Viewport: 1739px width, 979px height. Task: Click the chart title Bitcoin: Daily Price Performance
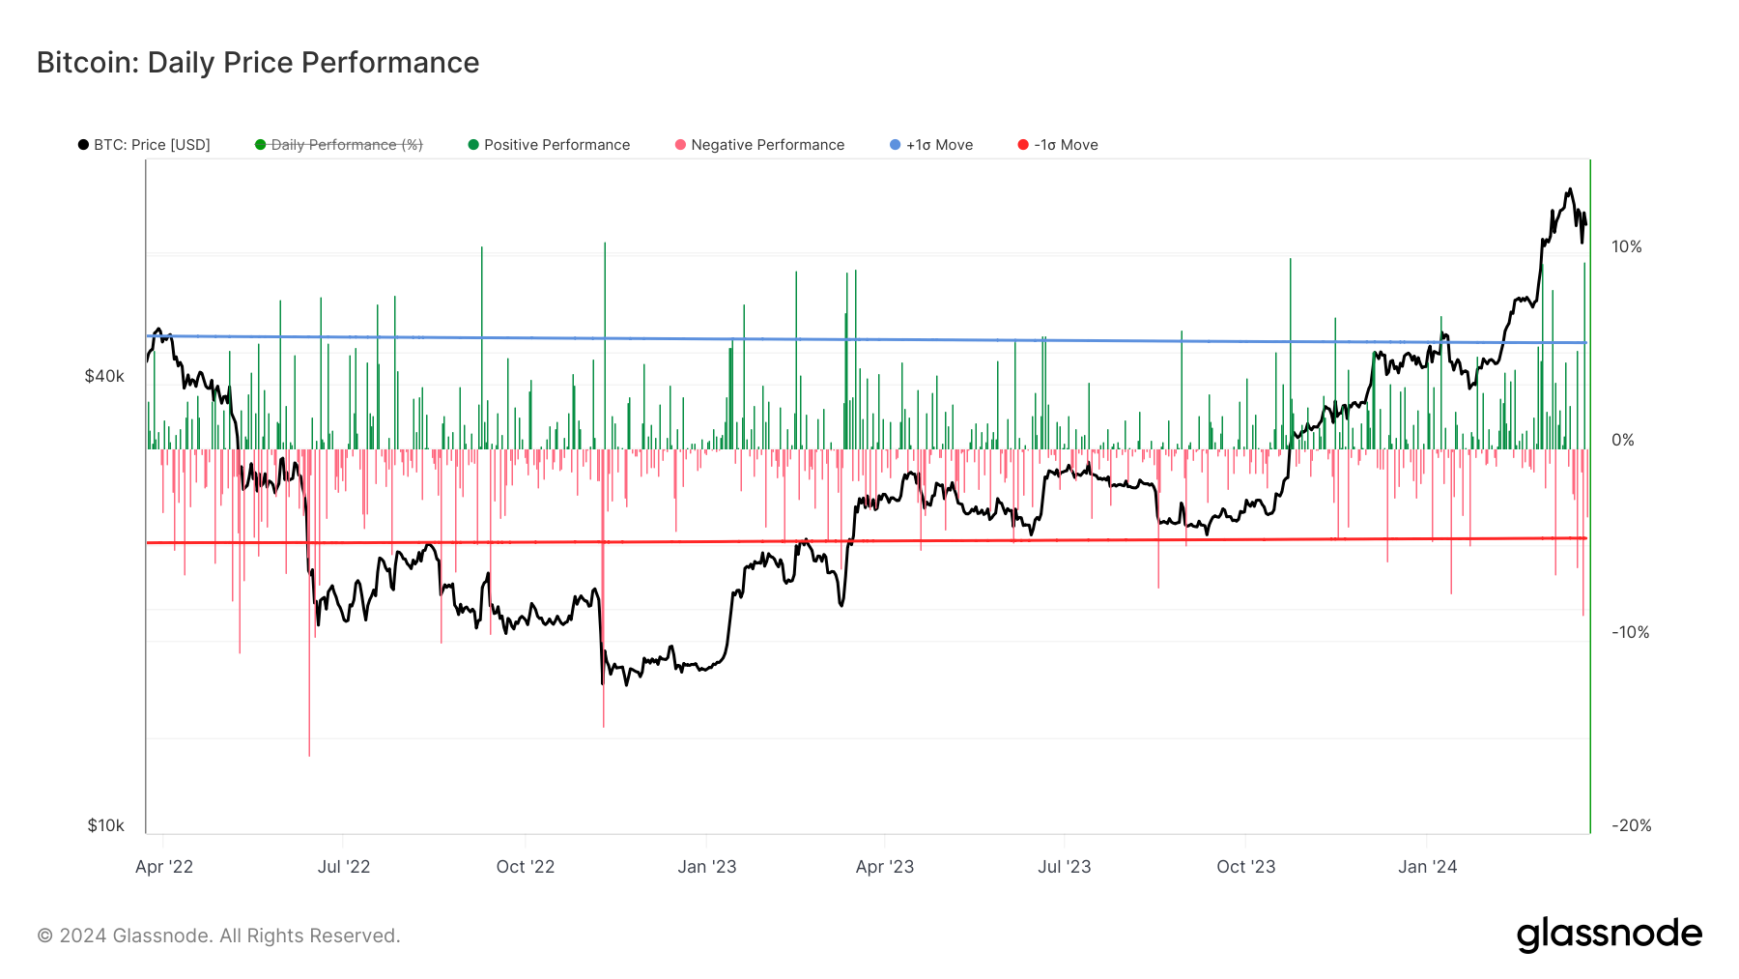coord(258,63)
